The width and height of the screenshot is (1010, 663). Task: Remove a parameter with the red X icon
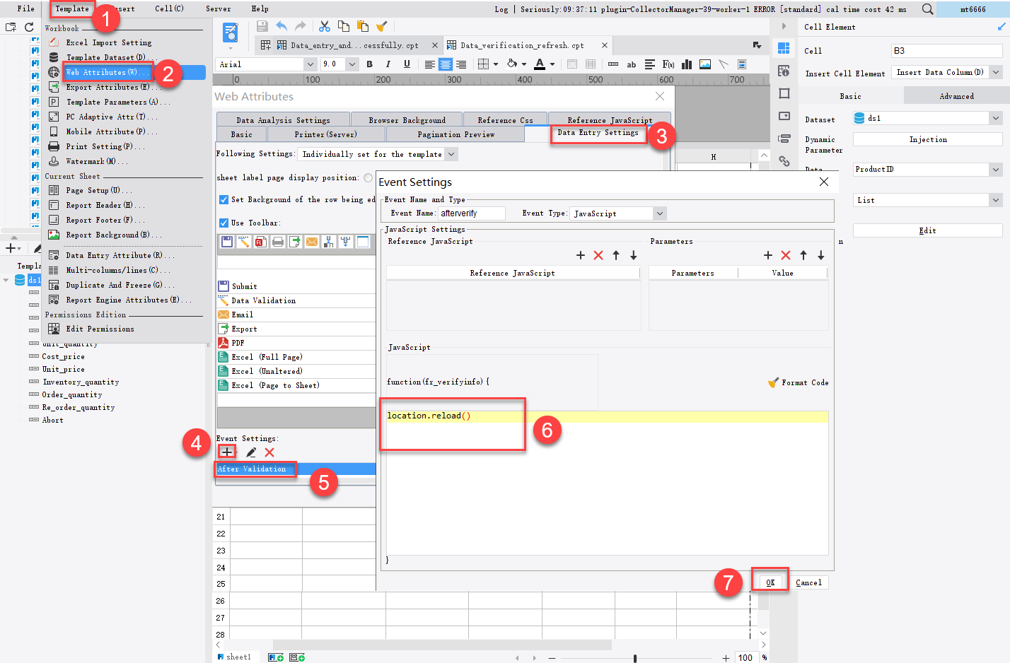(786, 255)
